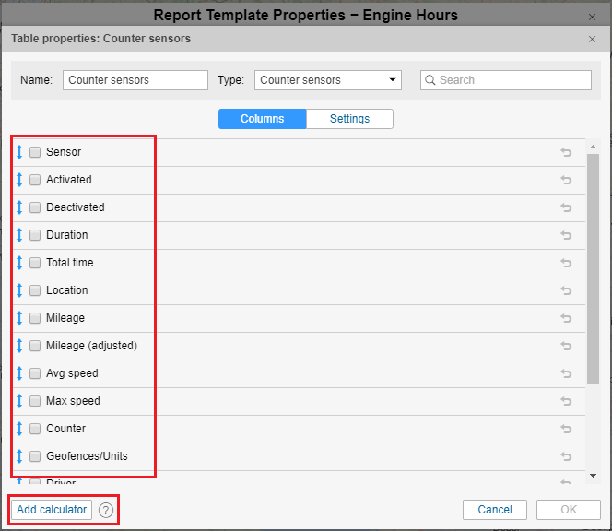Viewport: 612px width, 531px height.
Task: Tick the Total time checkbox
Action: click(35, 263)
